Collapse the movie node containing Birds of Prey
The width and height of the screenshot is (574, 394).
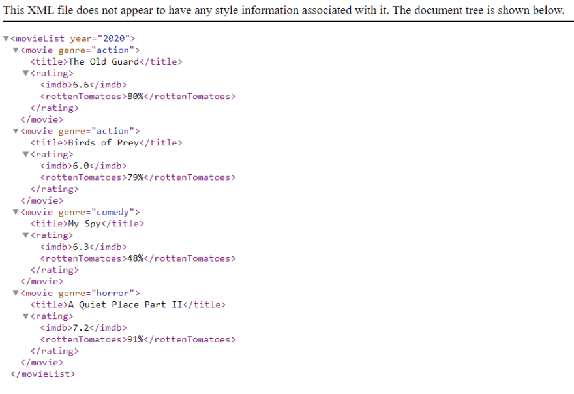point(16,131)
